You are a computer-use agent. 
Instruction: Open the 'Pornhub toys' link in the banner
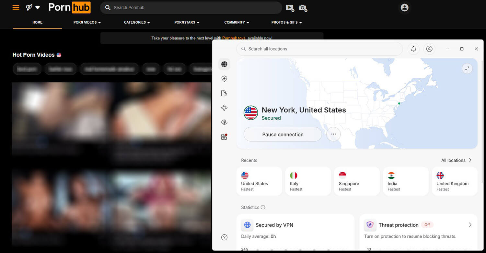tap(234, 38)
